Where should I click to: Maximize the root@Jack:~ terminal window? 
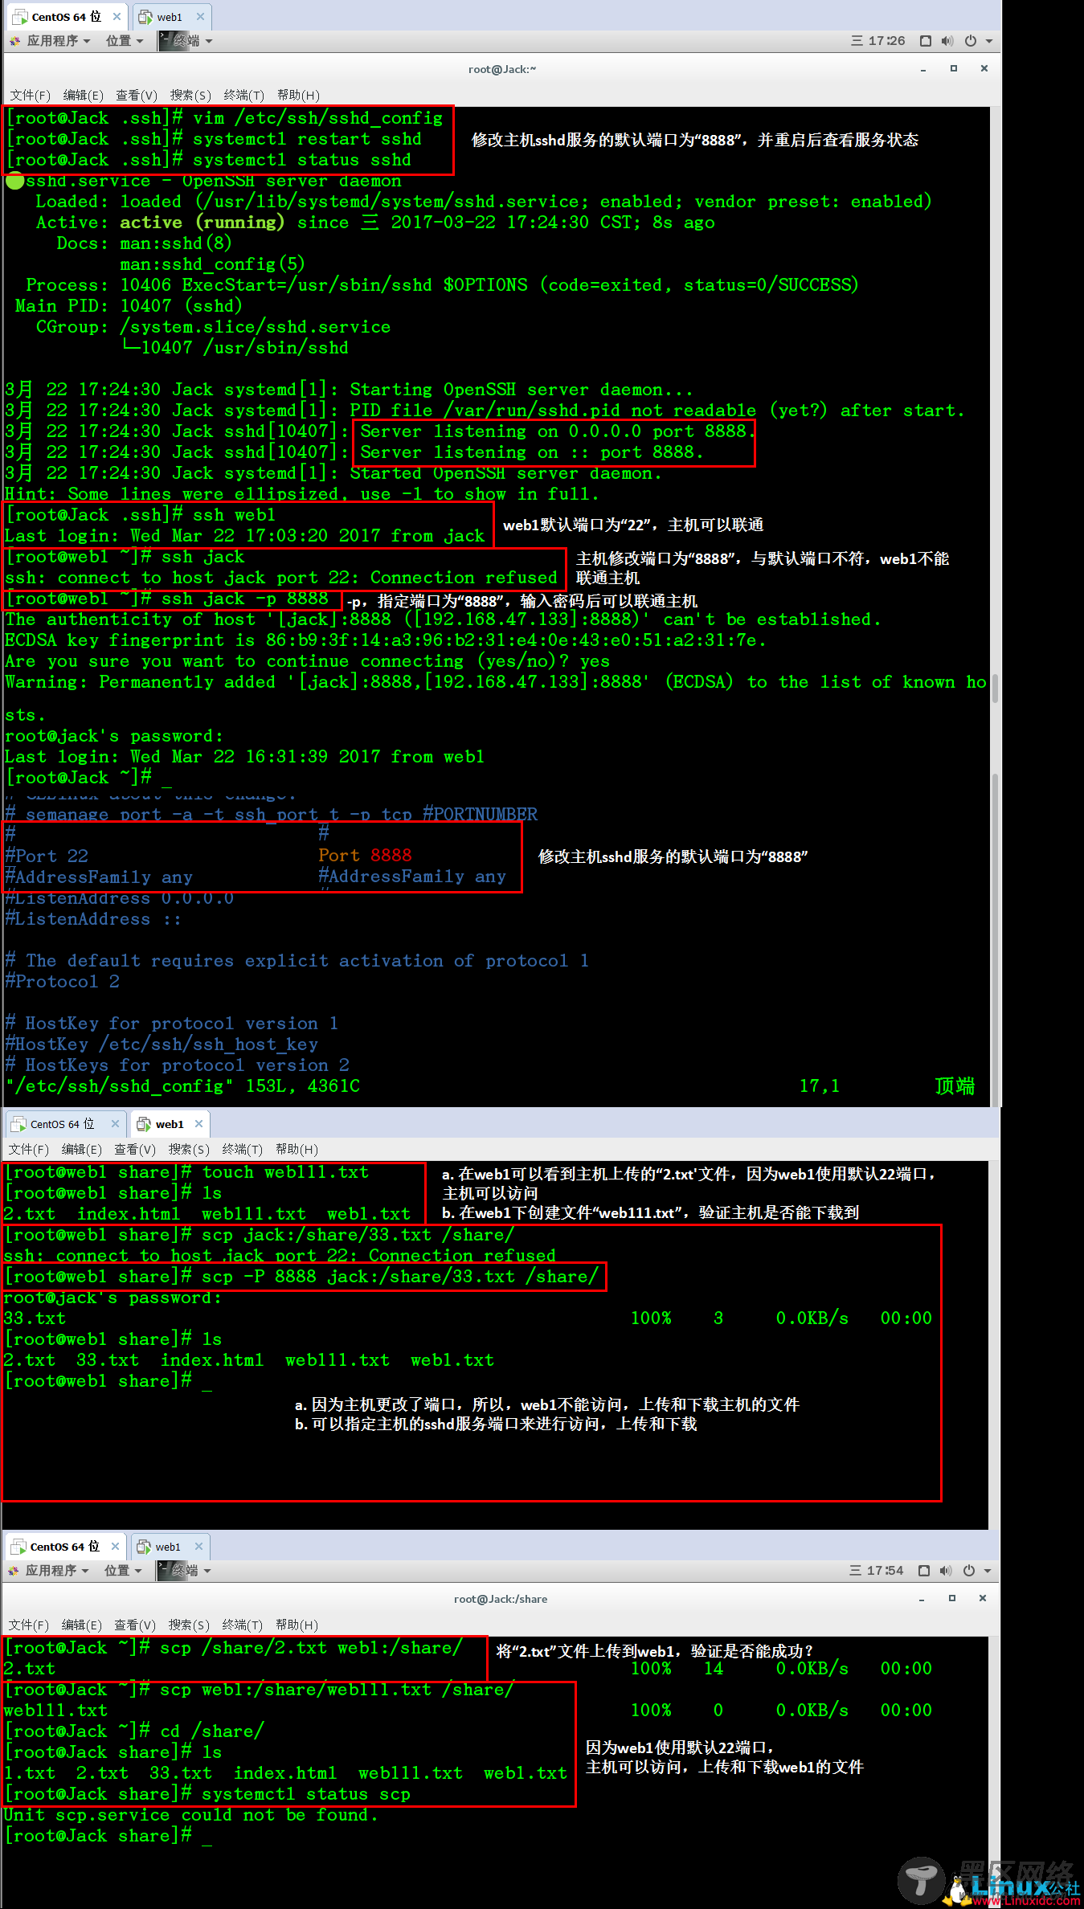[x=954, y=69]
